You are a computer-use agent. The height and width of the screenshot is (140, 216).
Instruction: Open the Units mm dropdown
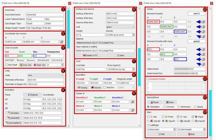coord(45,75)
